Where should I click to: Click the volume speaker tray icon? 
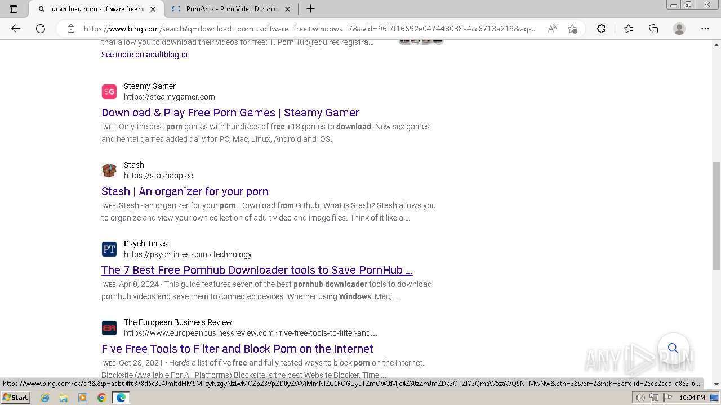click(641, 398)
